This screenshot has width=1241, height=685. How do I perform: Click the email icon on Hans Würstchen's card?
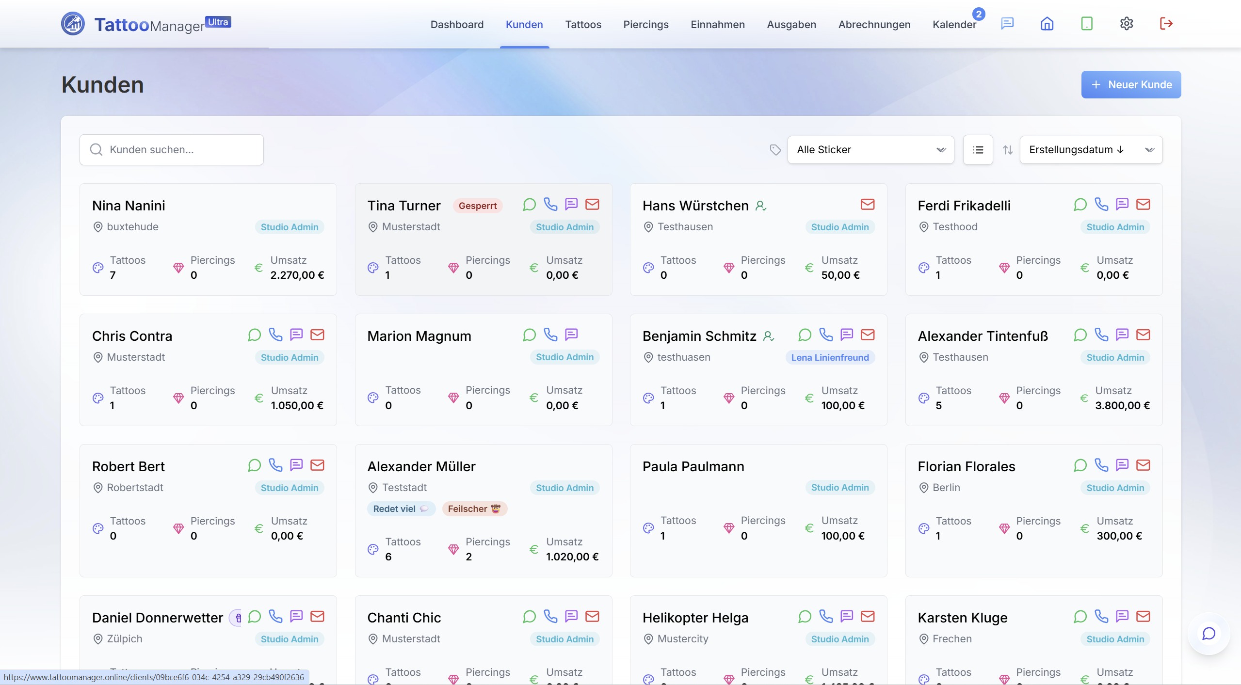click(x=868, y=204)
